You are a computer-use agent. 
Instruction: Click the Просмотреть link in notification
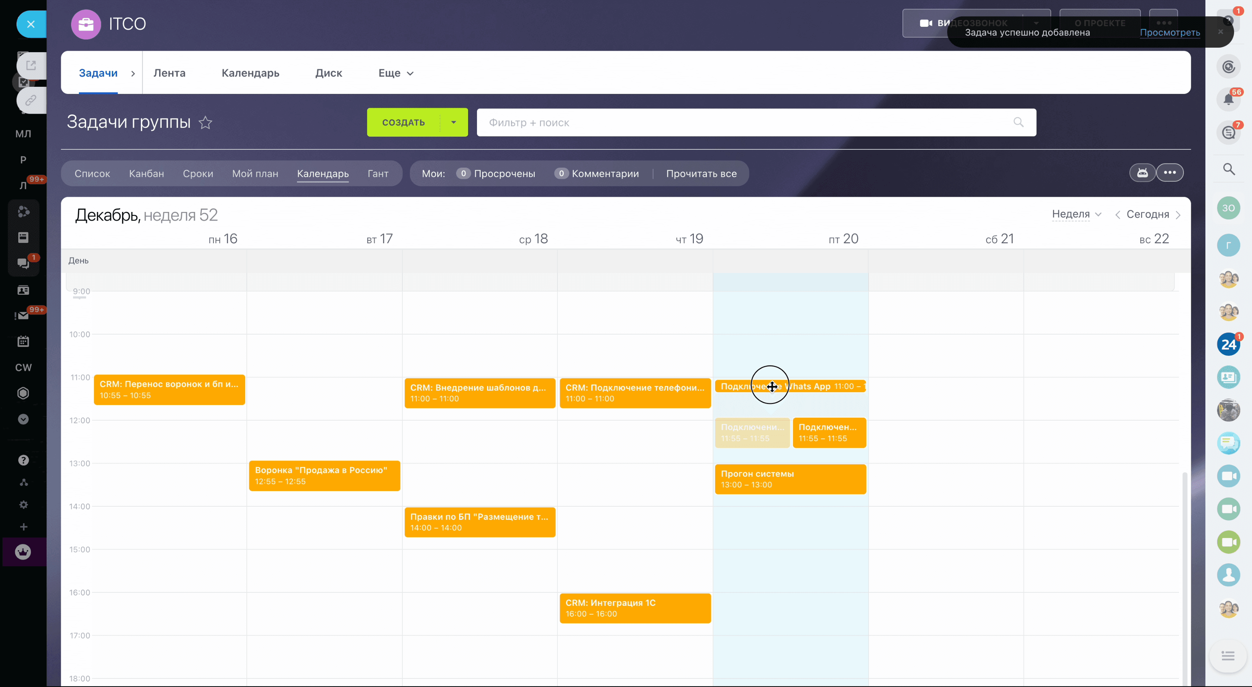(1170, 32)
